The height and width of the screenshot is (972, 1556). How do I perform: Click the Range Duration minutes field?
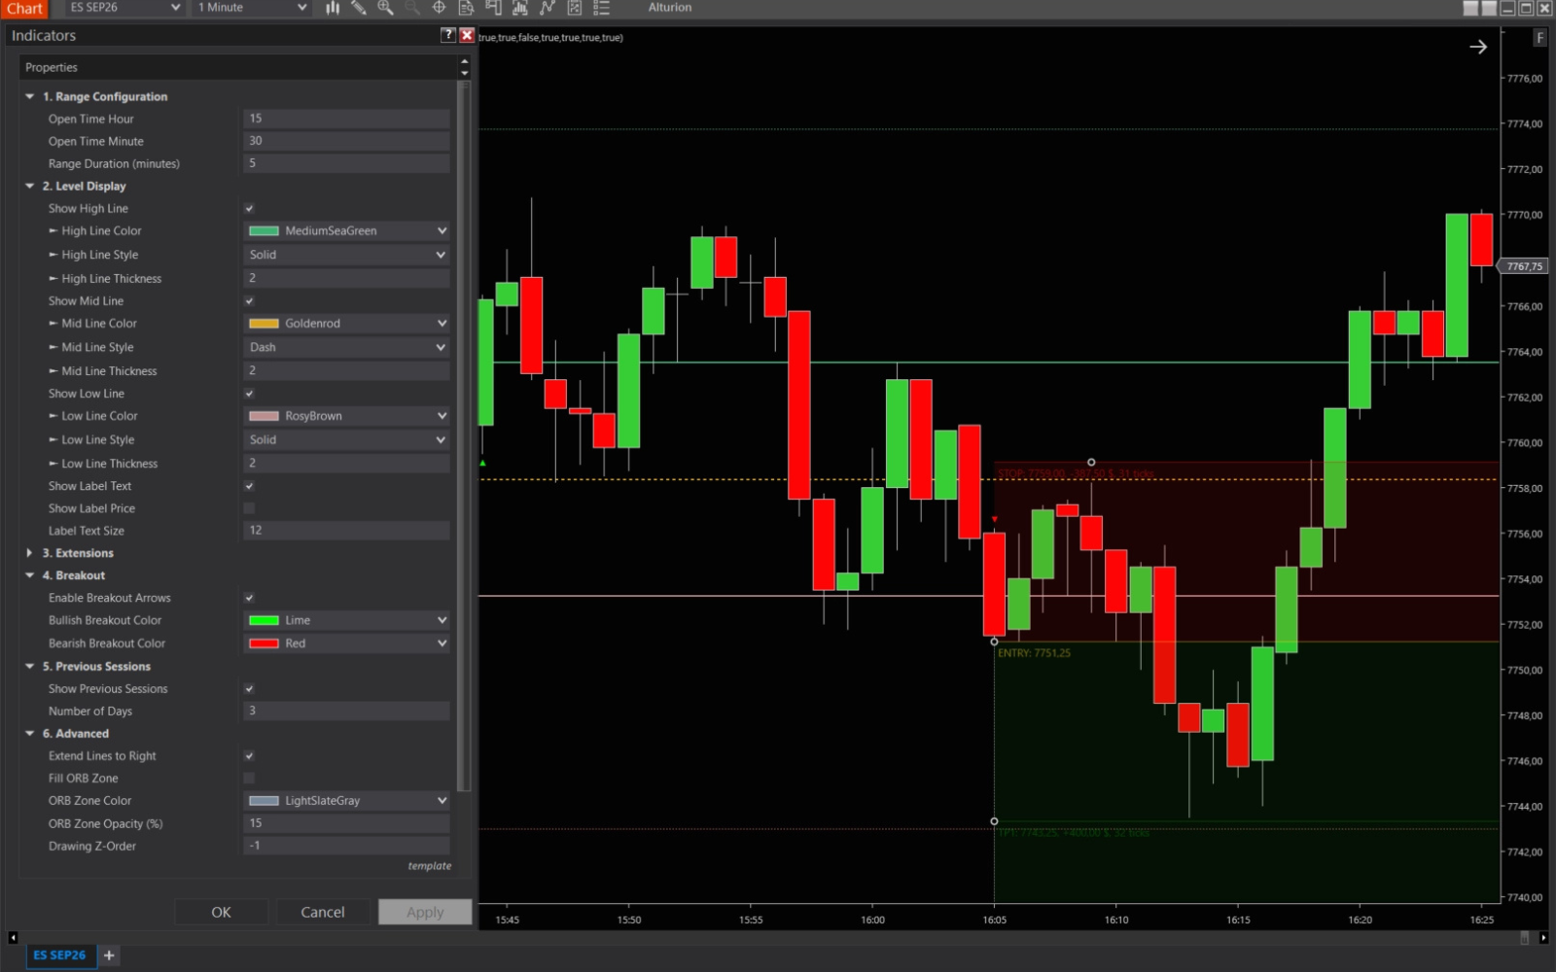point(346,163)
